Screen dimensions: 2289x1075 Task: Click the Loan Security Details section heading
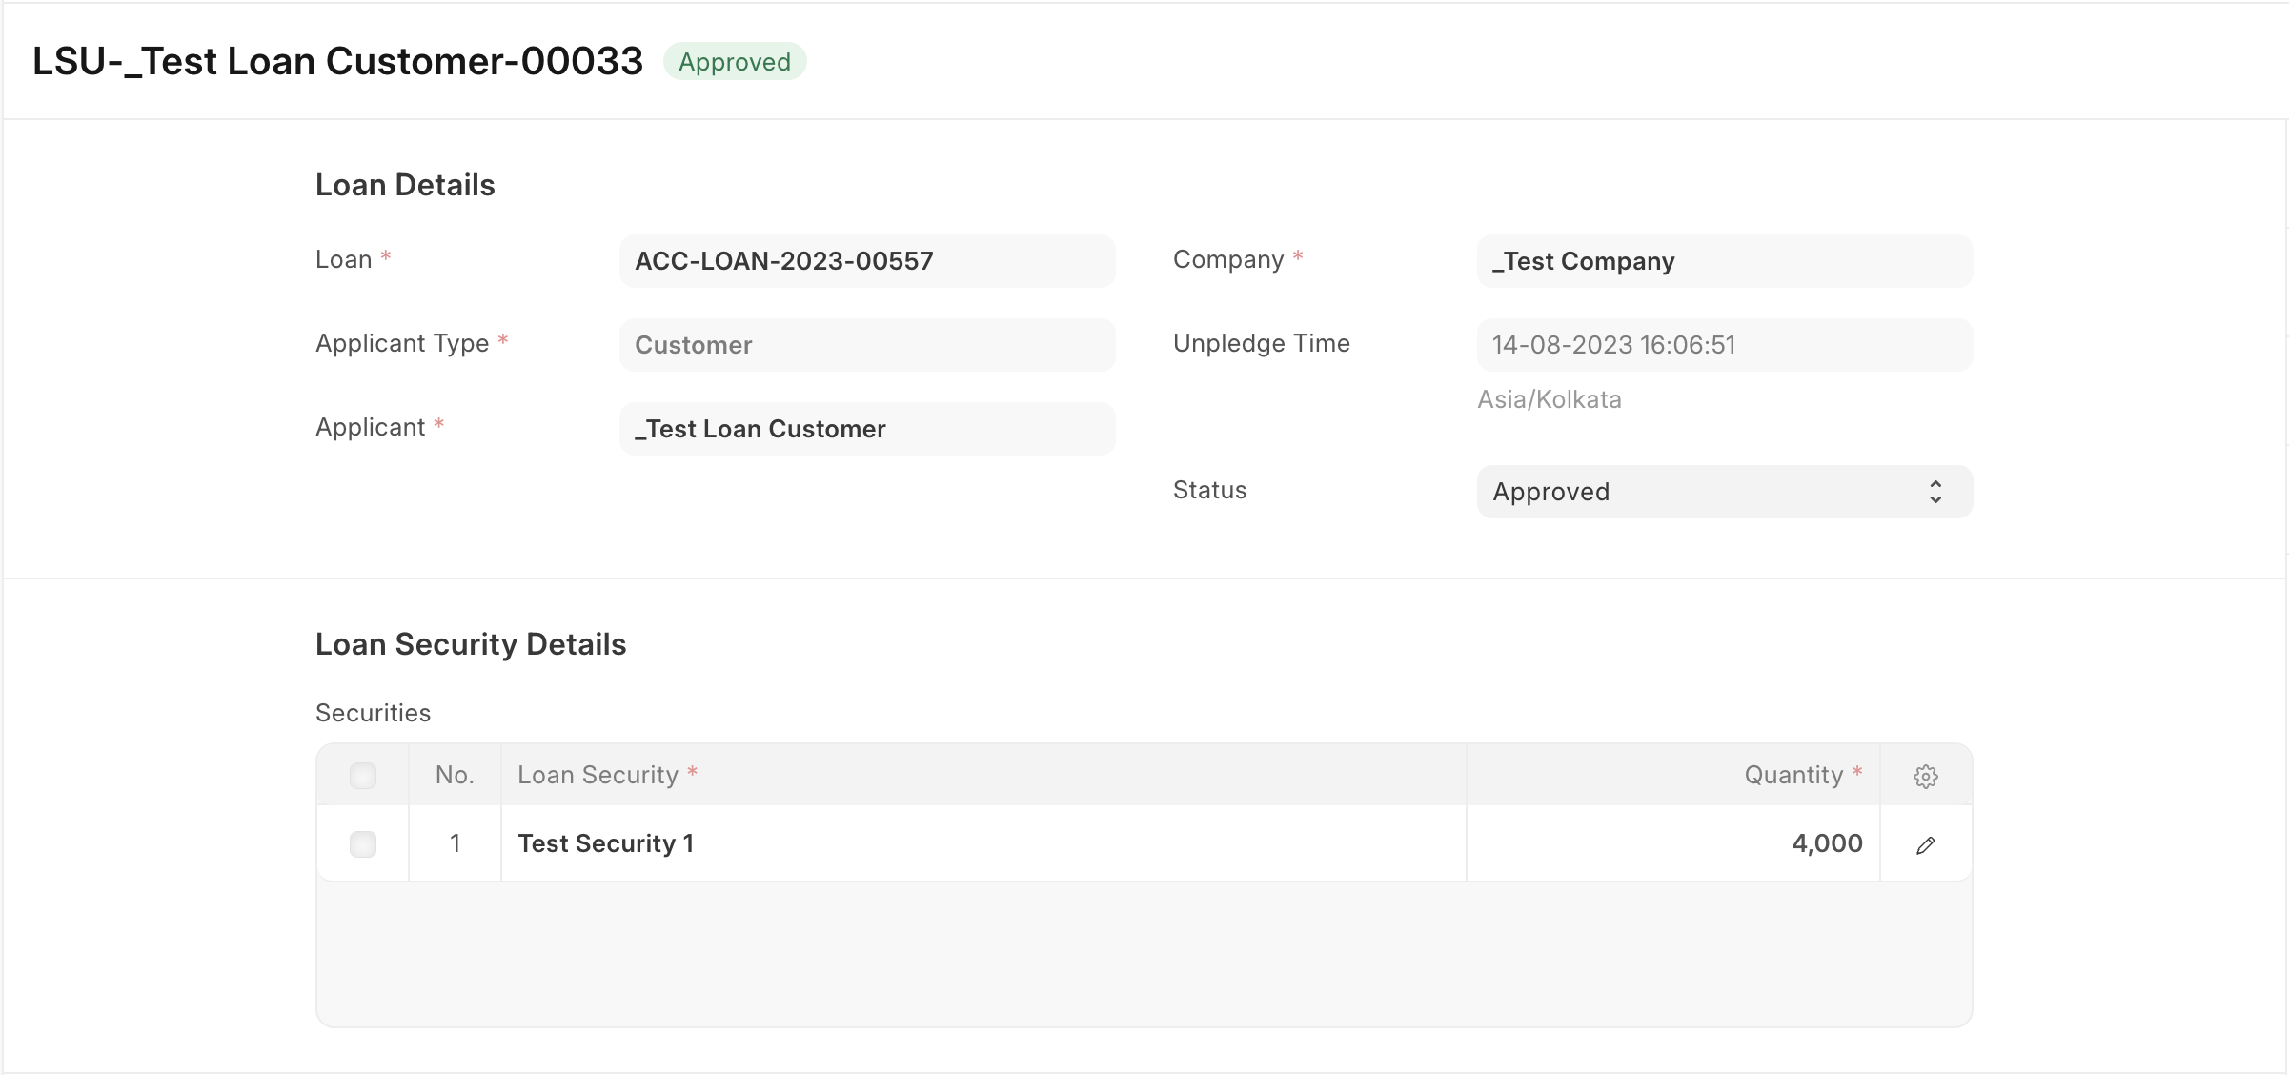(x=471, y=644)
